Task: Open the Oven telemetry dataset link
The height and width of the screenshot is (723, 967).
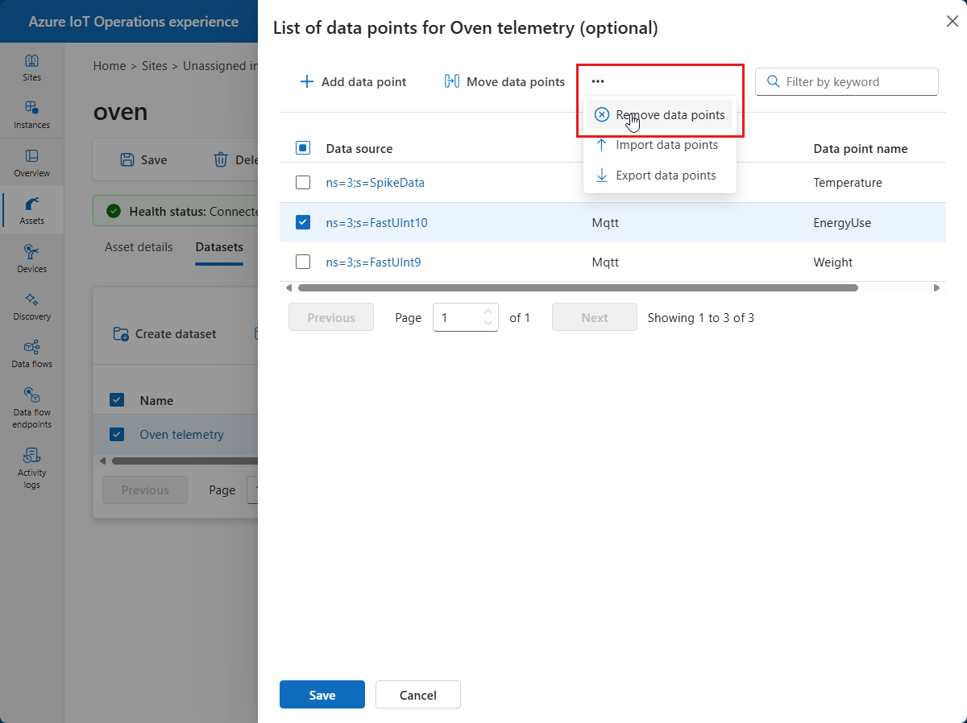Action: point(182,435)
